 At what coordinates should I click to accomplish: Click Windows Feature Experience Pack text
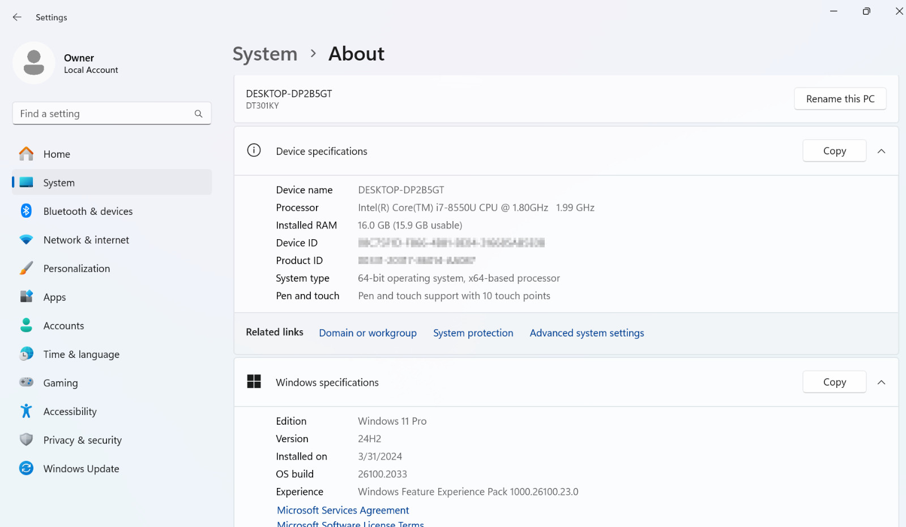point(468,492)
